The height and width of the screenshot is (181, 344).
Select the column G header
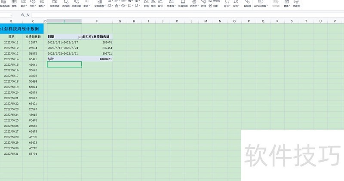(x=120, y=21)
